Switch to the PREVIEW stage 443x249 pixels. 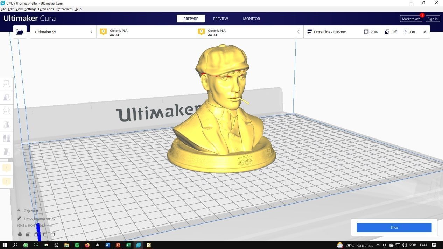click(x=220, y=19)
